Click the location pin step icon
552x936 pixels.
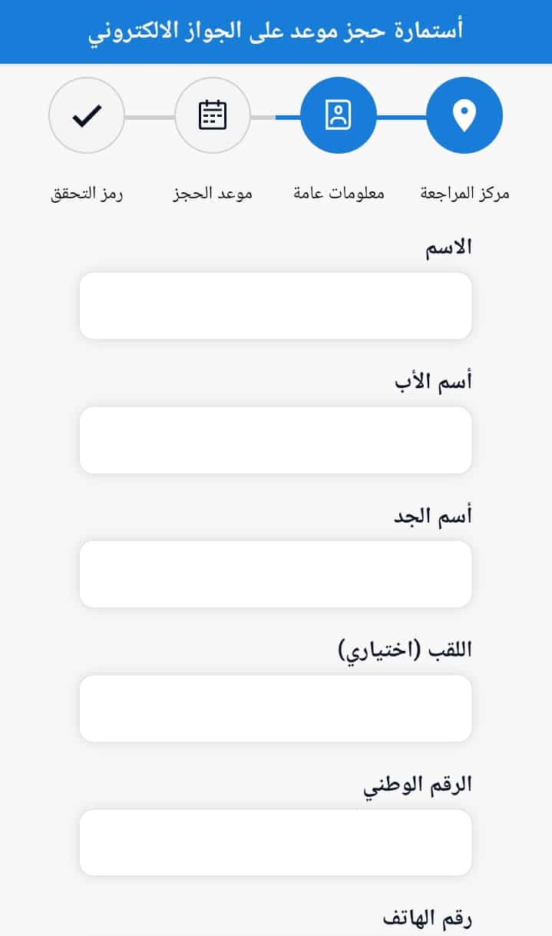(x=464, y=116)
